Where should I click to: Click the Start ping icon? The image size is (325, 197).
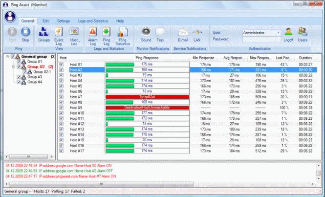pos(12,32)
